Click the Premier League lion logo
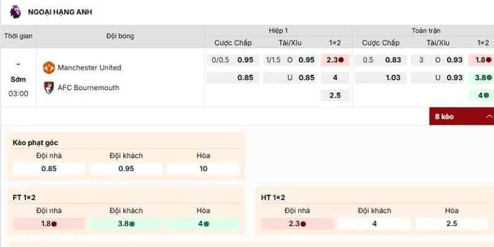This screenshot has width=494, height=247. (15, 11)
